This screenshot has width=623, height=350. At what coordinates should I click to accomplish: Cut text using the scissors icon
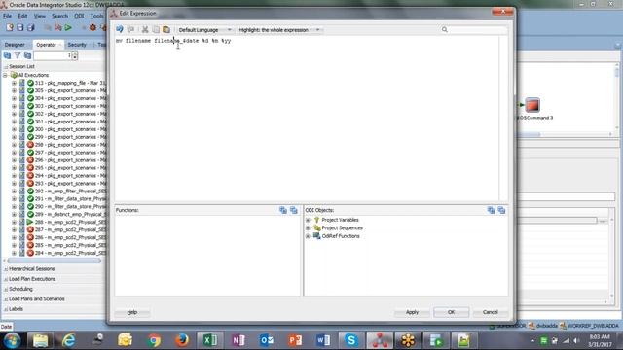145,29
